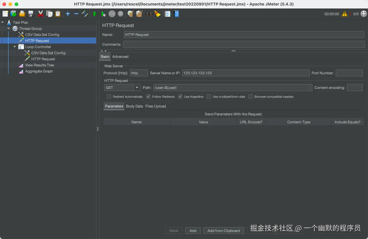Select the Aggregate Graph listener icon
368x239 pixels.
[x=21, y=71]
